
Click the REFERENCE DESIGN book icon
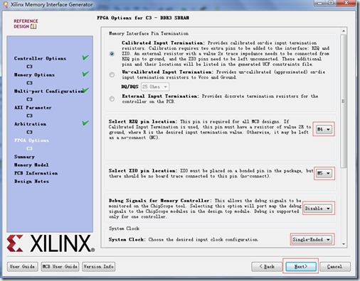pos(33,26)
